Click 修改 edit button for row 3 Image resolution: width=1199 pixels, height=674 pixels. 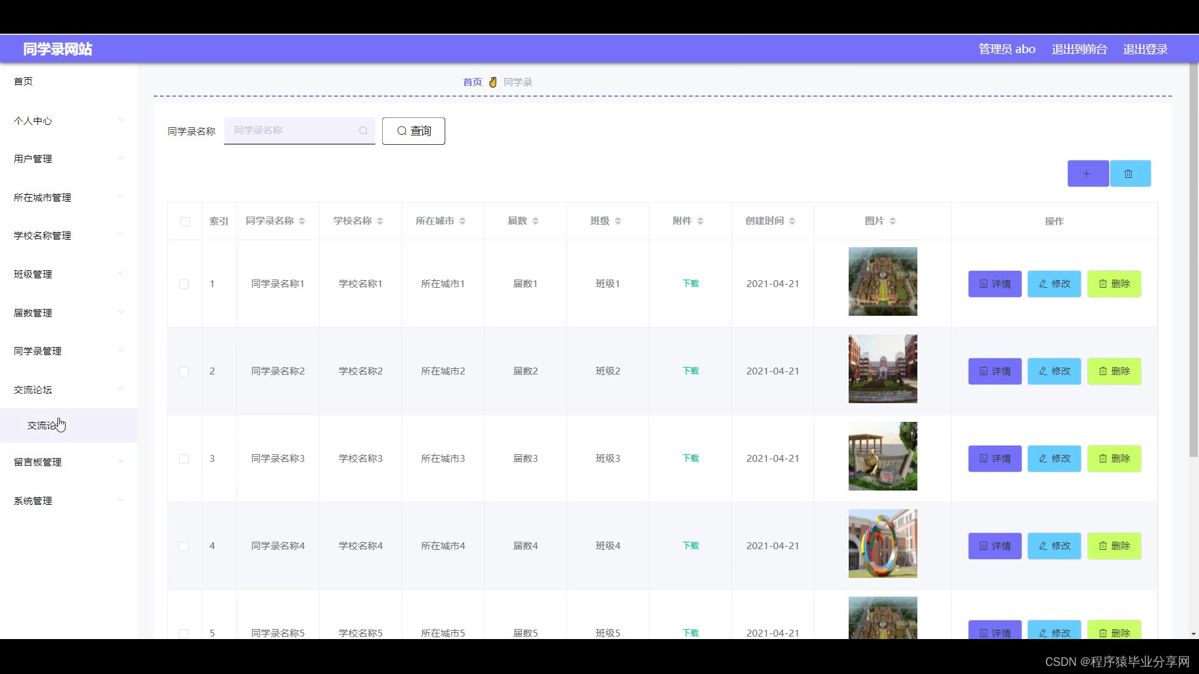(x=1054, y=459)
